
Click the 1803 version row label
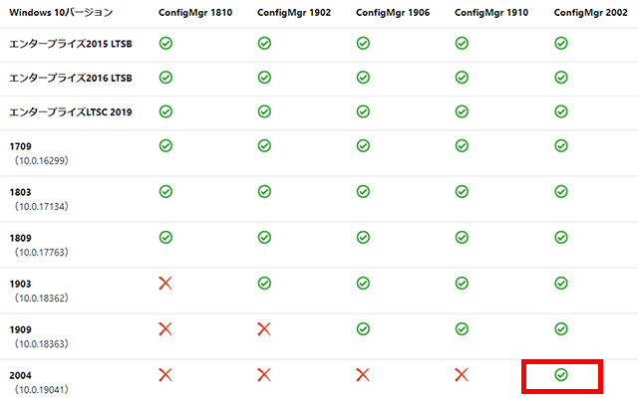coord(20,192)
